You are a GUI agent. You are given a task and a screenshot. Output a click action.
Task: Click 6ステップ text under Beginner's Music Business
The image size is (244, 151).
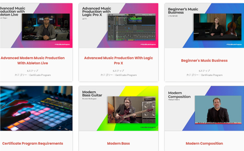[x=204, y=71]
